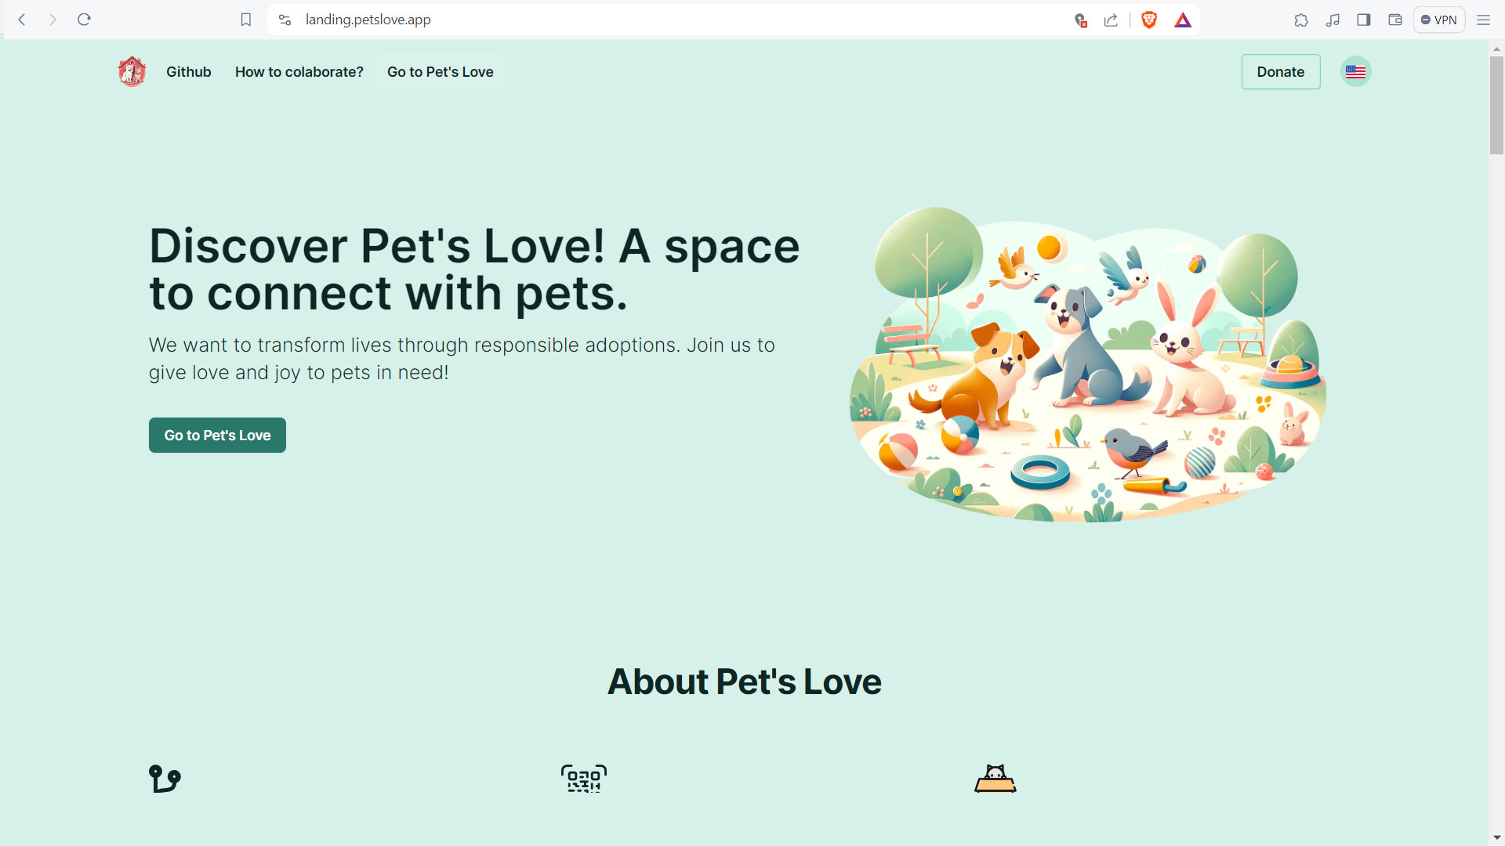Open How to colaborate? nav item
The image size is (1505, 846).
click(x=299, y=71)
